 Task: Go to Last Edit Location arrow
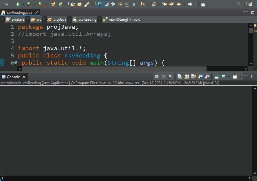click(165, 4)
